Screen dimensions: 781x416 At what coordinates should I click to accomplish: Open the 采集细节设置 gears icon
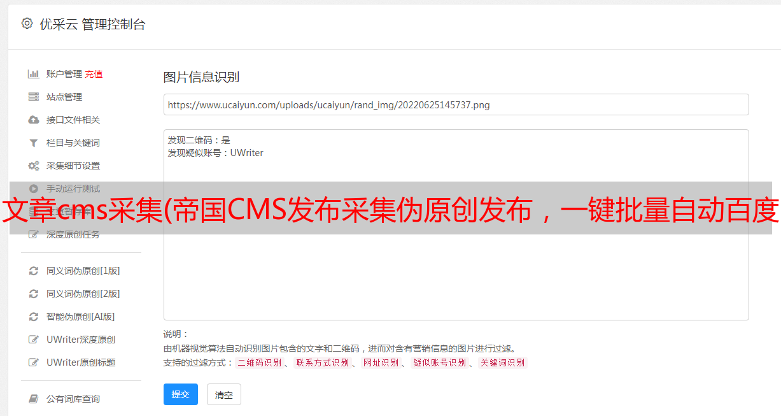coord(34,166)
